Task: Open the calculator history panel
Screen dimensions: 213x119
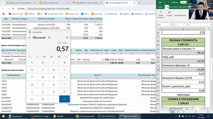Action: pos(67,38)
